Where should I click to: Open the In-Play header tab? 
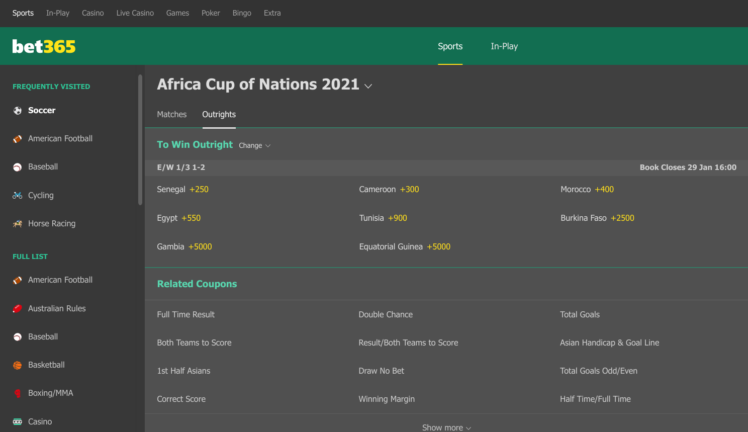pyautogui.click(x=504, y=46)
